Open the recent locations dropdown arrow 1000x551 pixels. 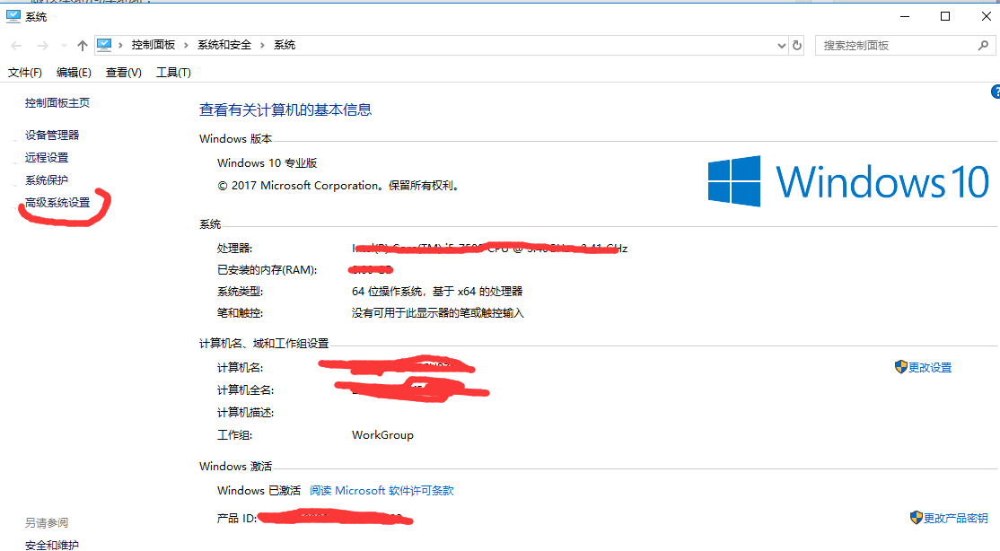pos(64,45)
